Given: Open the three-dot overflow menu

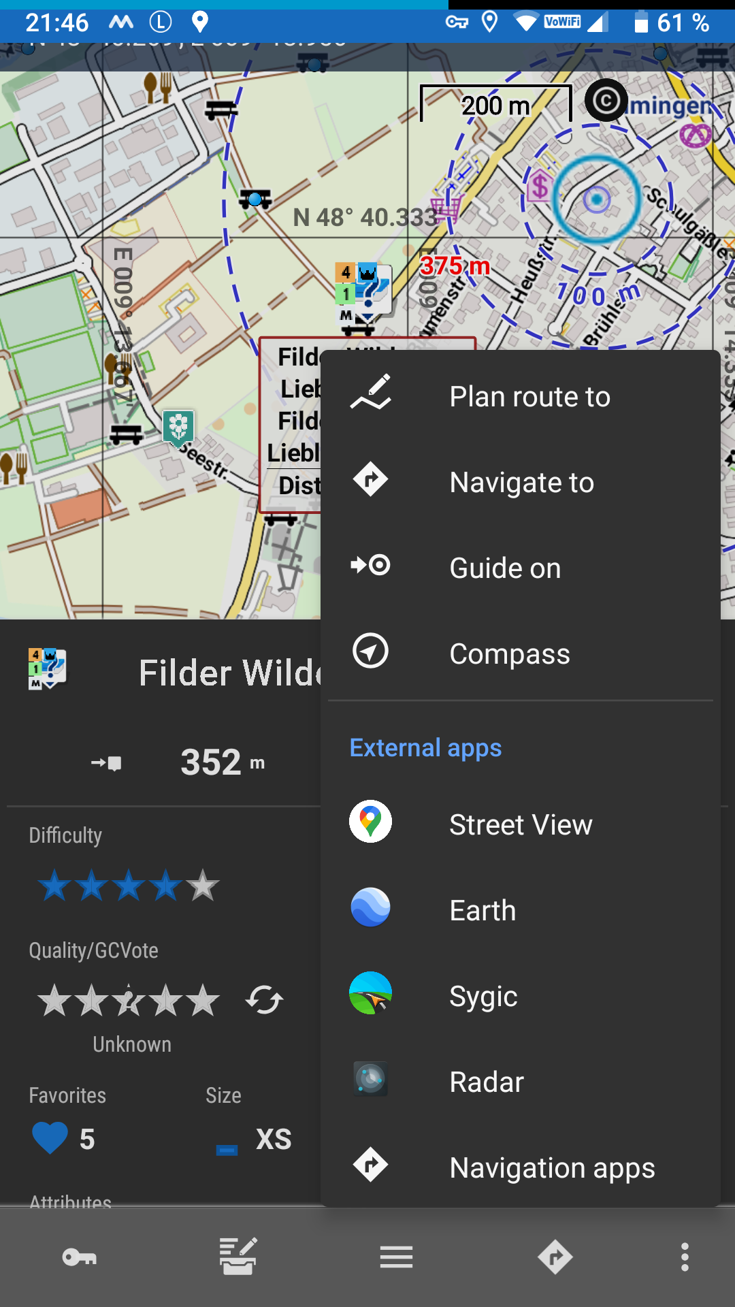Looking at the screenshot, I should pyautogui.click(x=685, y=1257).
